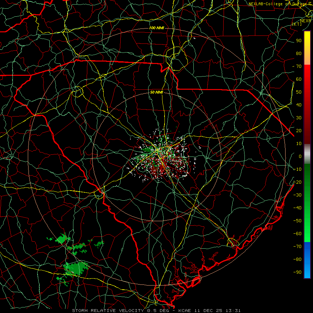Pick the bright green segment near -60
This screenshot has height=313, width=313.
[x=307, y=234]
